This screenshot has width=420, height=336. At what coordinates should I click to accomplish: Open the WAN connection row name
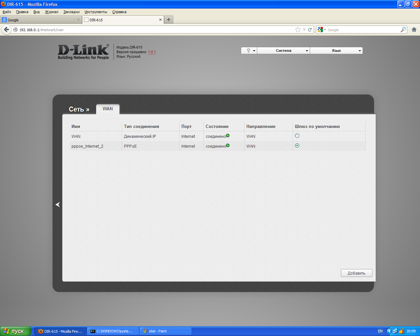click(76, 136)
